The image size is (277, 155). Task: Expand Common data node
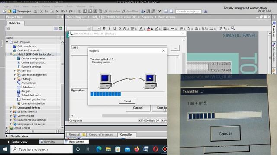coord(11,116)
